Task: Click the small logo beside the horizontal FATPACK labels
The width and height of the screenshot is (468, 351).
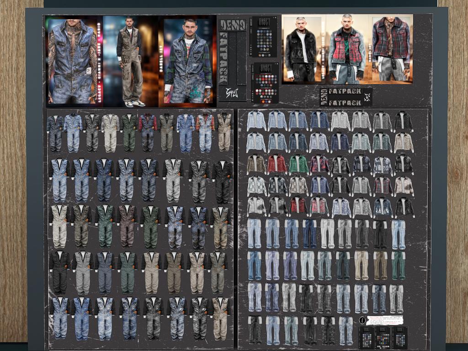Action: click(x=367, y=97)
